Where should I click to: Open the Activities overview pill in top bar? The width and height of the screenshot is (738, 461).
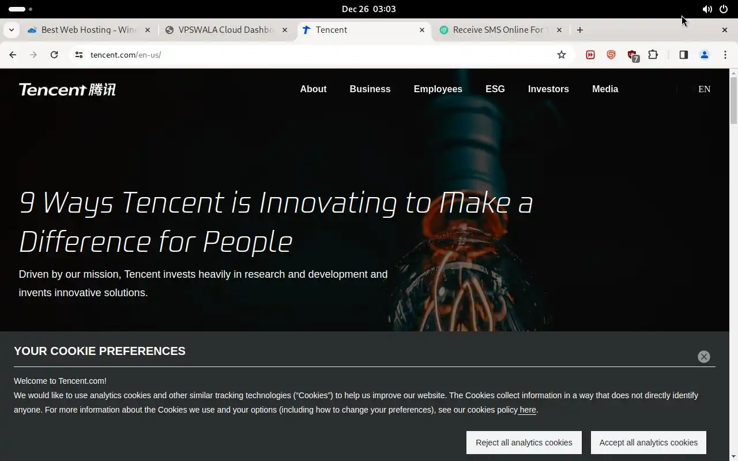pos(20,9)
